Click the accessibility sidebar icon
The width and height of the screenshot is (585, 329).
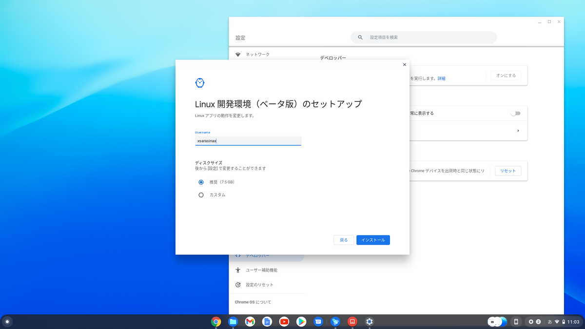click(x=238, y=270)
